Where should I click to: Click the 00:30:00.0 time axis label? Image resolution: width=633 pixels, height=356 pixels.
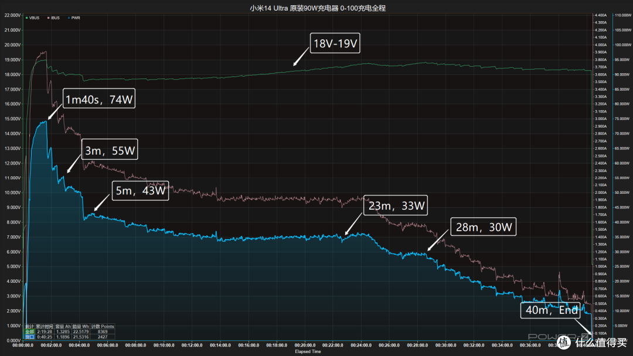tap(445, 345)
